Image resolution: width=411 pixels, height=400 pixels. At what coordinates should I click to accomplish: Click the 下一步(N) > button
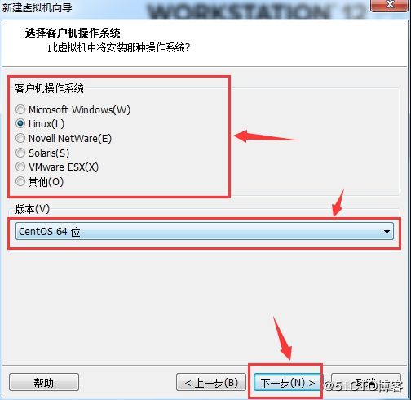pos(287,383)
